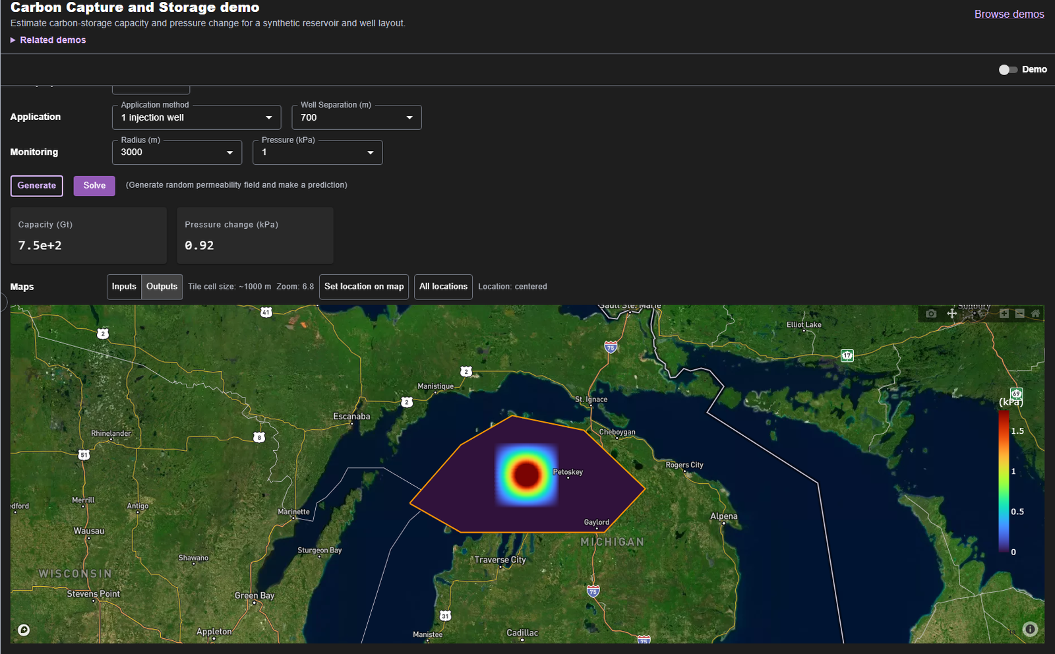
Task: Open the Application method dropdown
Action: coord(196,117)
